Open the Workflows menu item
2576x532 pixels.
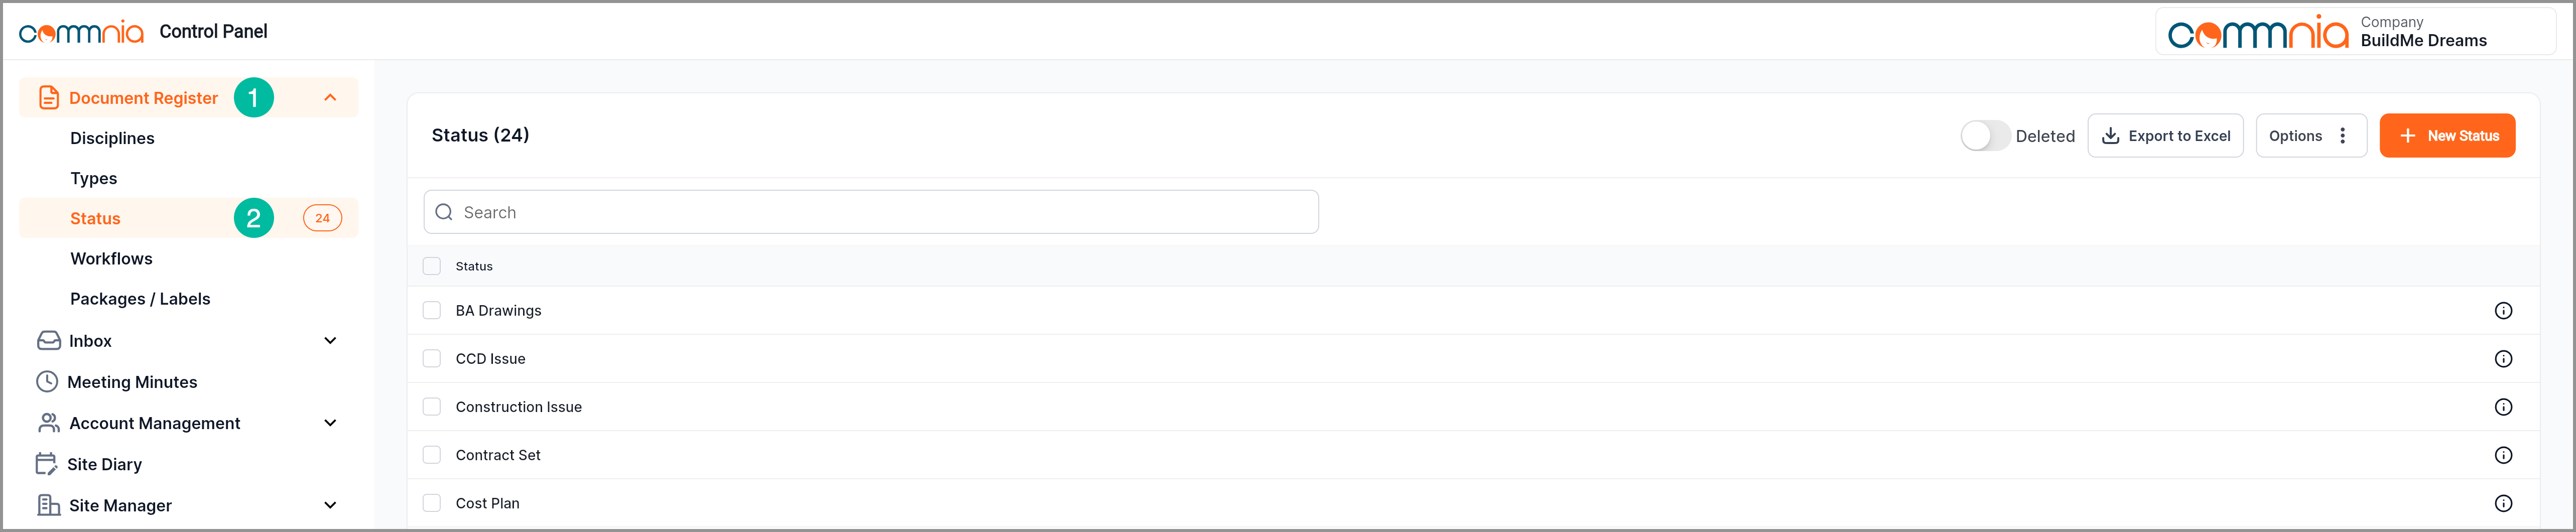(111, 259)
